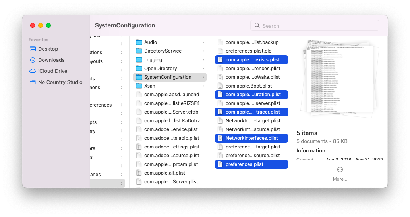Select the com.apple.Boot.plist file

pyautogui.click(x=248, y=86)
